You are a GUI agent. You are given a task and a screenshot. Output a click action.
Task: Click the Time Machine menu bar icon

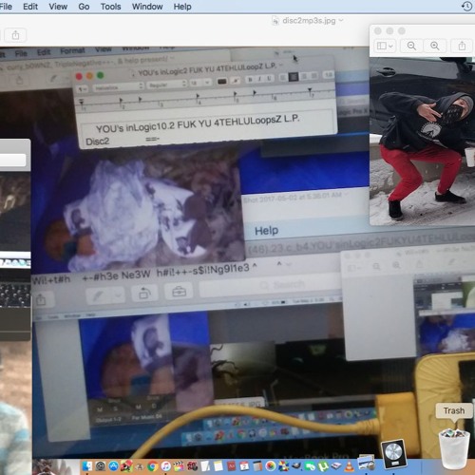(x=467, y=6)
